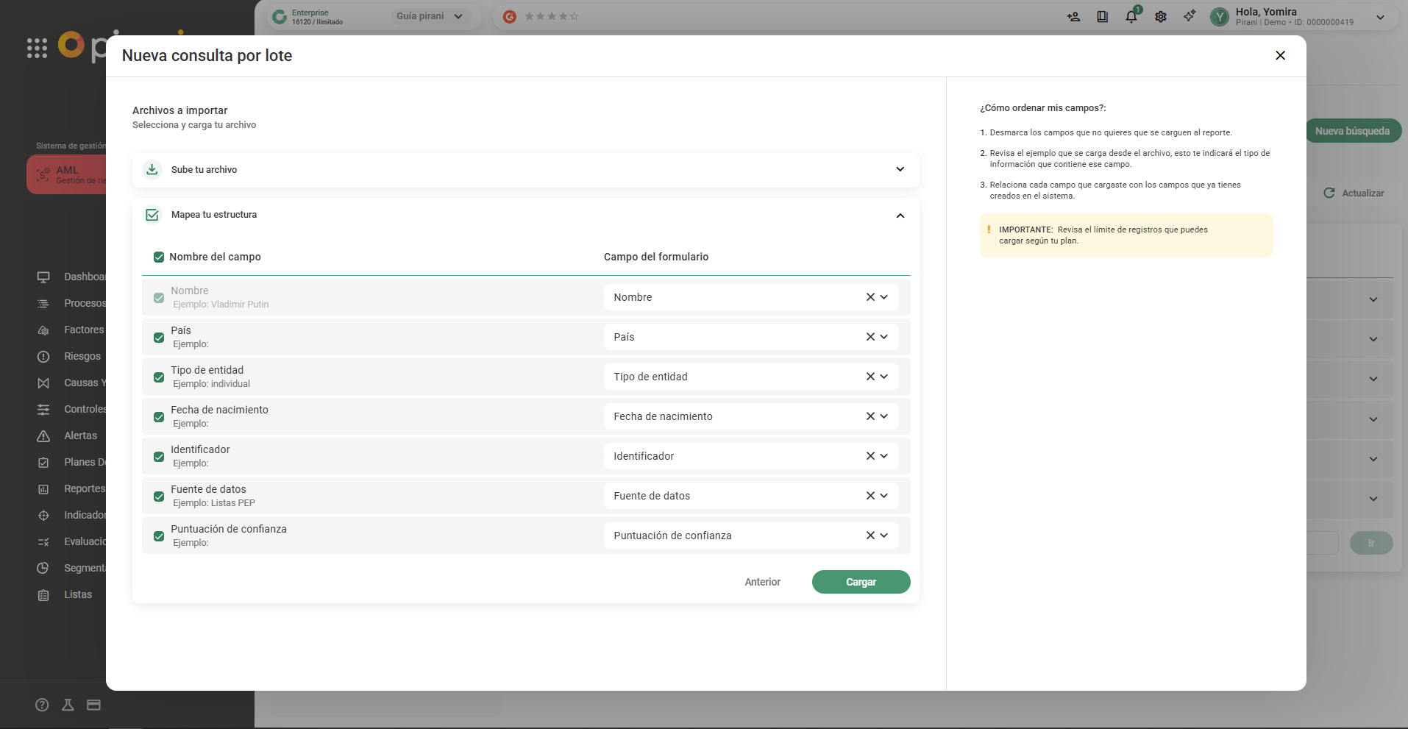The height and width of the screenshot is (729, 1408).
Task: Collapse the Mapea tu estructura section
Action: tap(900, 216)
